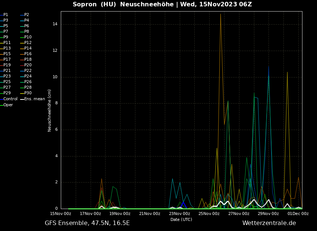Click the 10 value on y-axis
Image resolution: width=317 pixels, height=231 pixels.
(55, 77)
